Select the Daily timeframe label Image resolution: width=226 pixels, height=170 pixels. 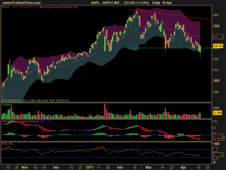156,3
